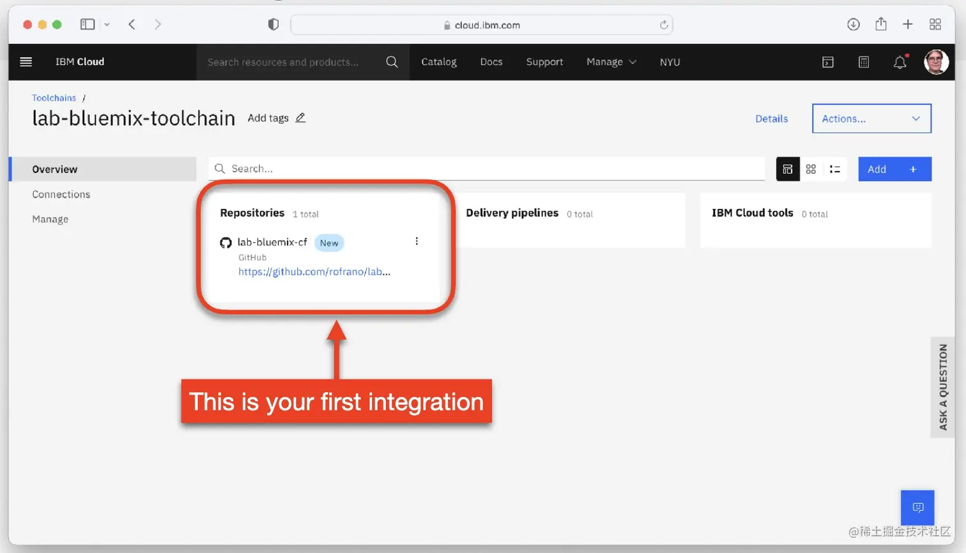Select the NYU account item
966x553 pixels.
click(670, 62)
